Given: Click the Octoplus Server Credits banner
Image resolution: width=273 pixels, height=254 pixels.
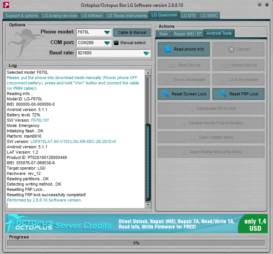Looking at the screenshot, I should 136,224.
